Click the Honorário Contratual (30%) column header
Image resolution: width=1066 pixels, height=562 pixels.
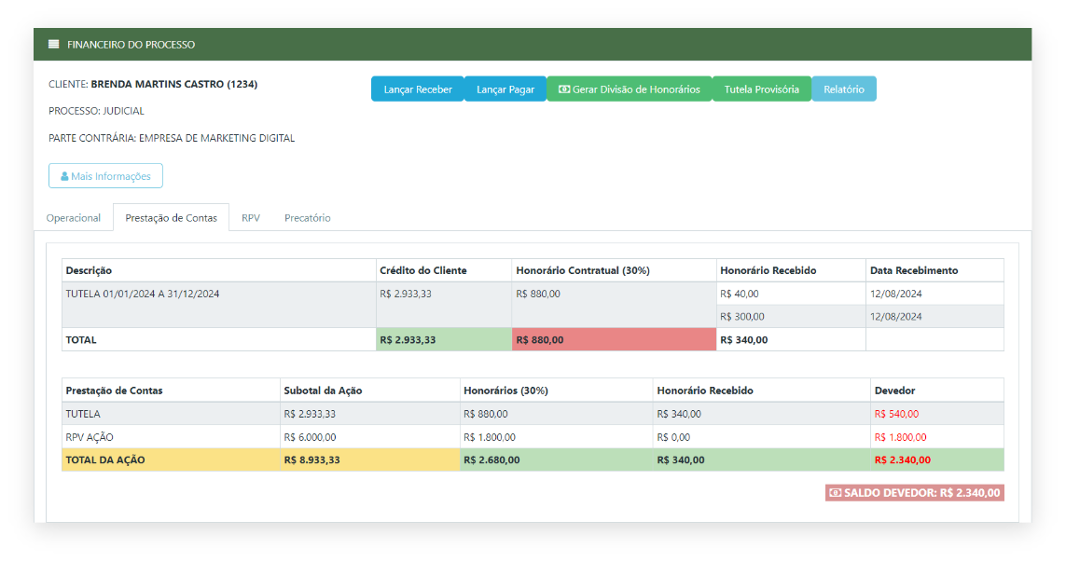(x=582, y=270)
